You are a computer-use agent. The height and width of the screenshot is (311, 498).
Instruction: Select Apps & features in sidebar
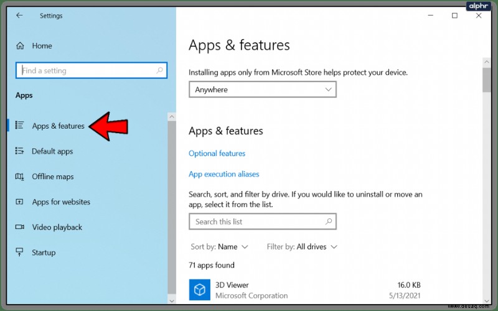pyautogui.click(x=58, y=126)
